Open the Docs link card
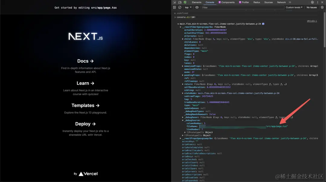The width and height of the screenshot is (326, 182). point(85,66)
